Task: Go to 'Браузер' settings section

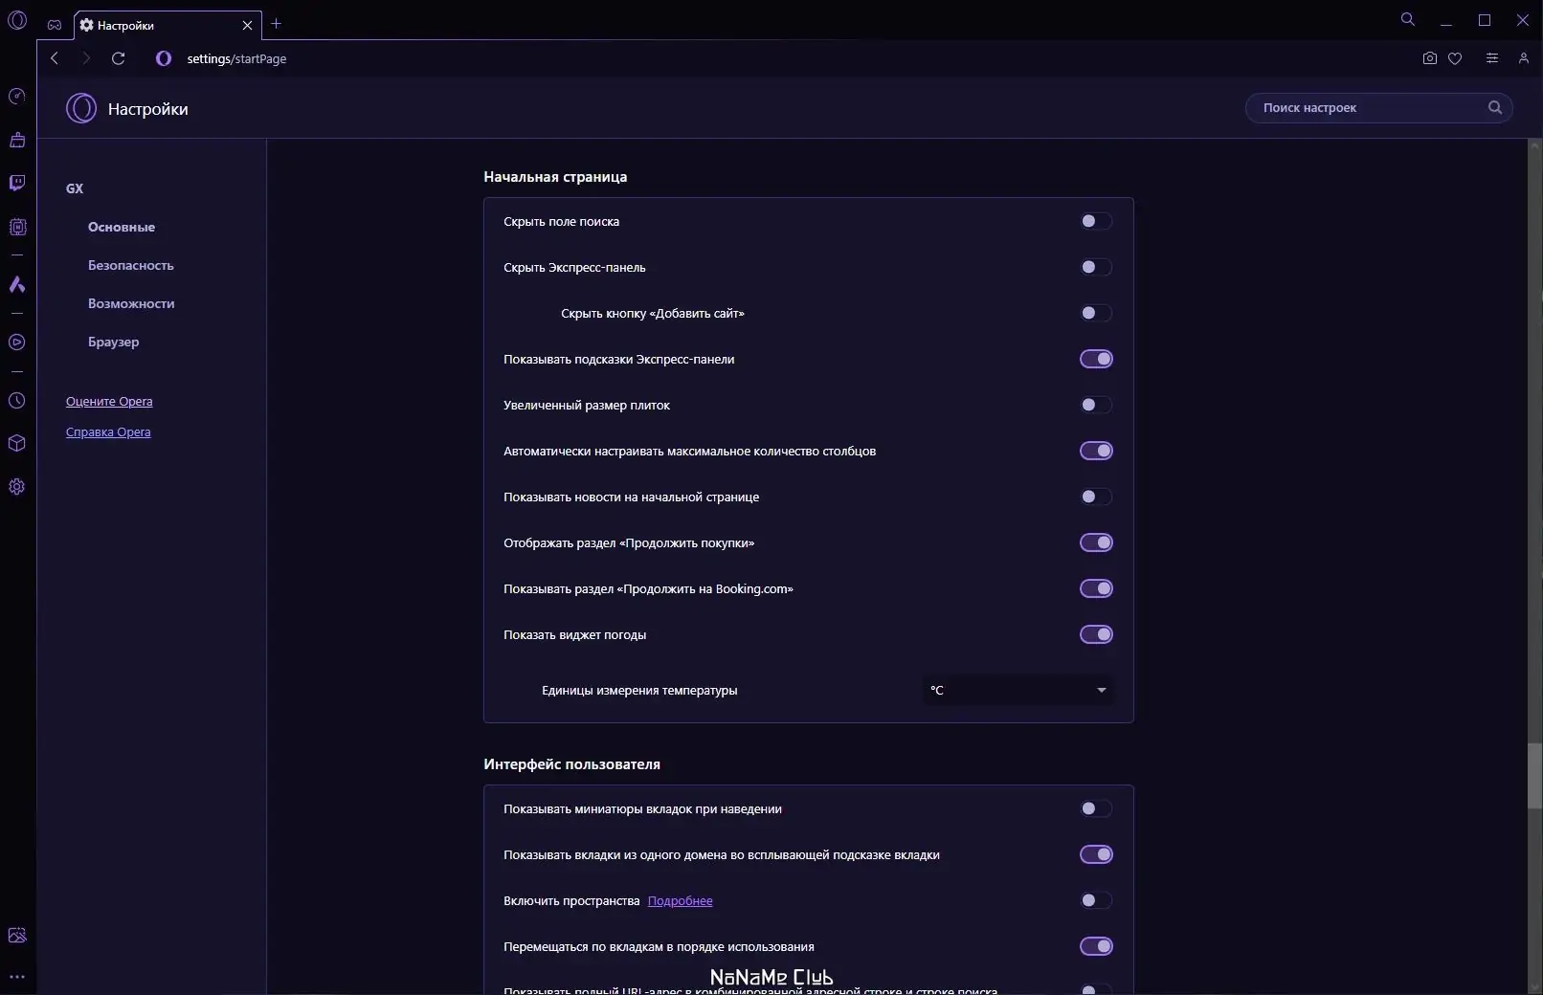Action: click(114, 342)
